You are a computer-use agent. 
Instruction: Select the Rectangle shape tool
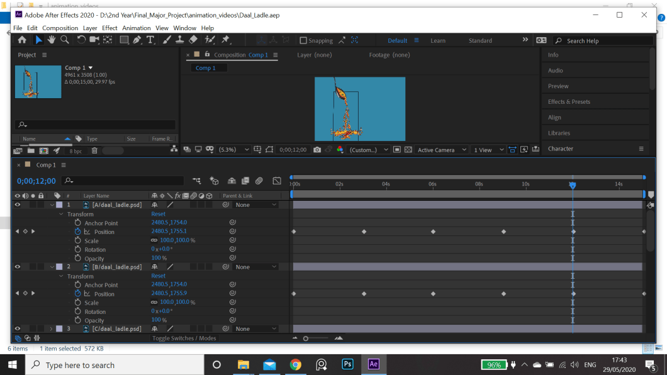[124, 40]
